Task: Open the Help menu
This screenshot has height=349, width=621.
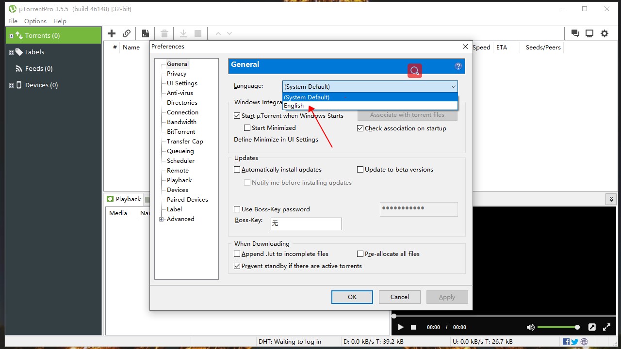Action: (x=60, y=21)
